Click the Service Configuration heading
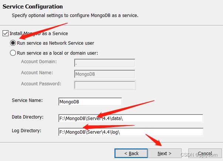The width and height of the screenshot is (223, 161). click(33, 7)
